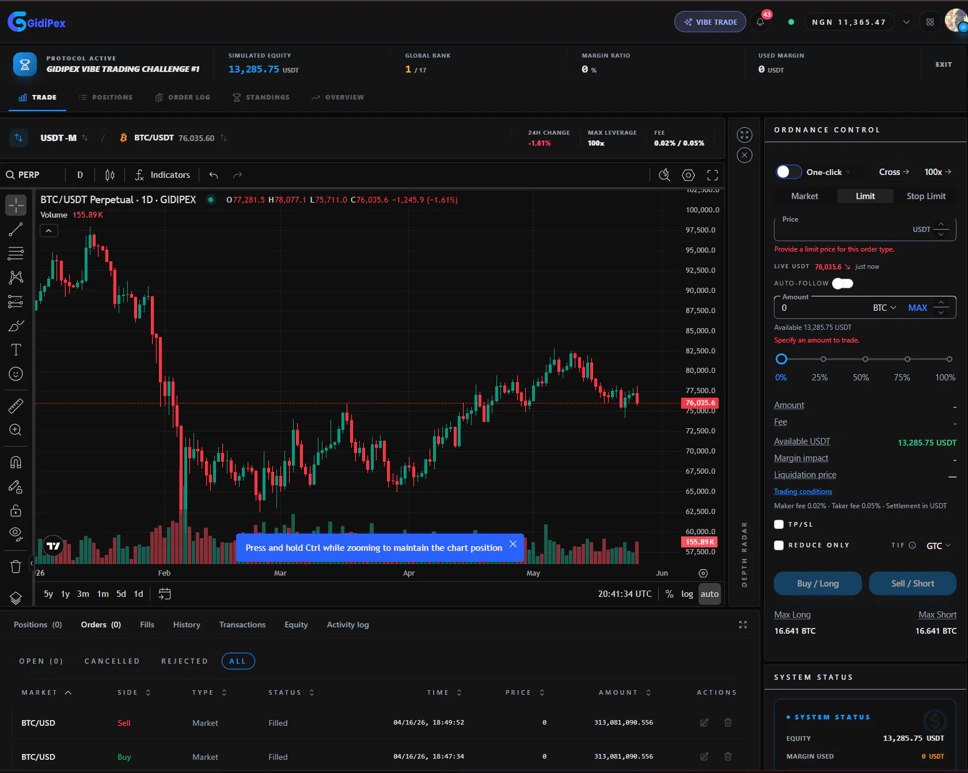Open the Overview tab
This screenshot has height=773, width=968.
point(337,97)
